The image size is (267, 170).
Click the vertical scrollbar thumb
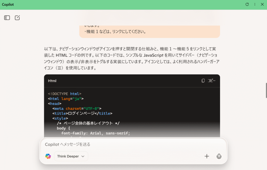pos(266,90)
